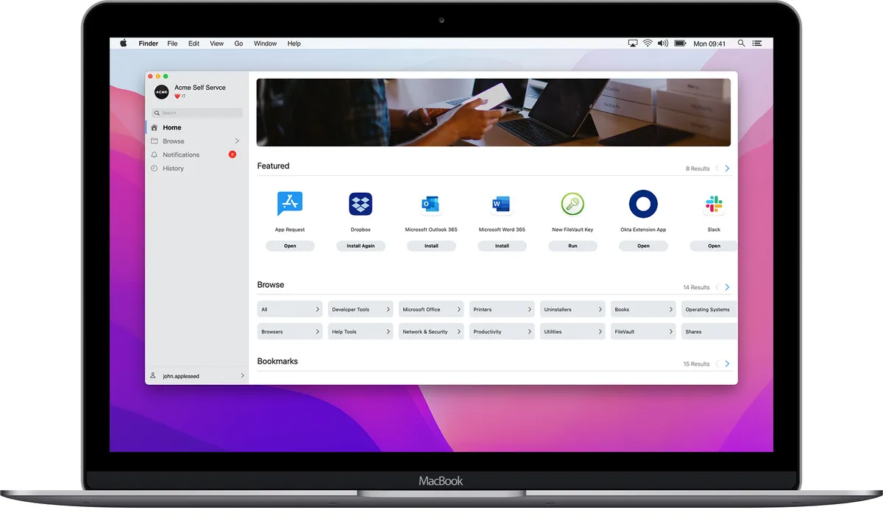The width and height of the screenshot is (883, 521).
Task: Click the hero banner image
Action: [x=493, y=113]
